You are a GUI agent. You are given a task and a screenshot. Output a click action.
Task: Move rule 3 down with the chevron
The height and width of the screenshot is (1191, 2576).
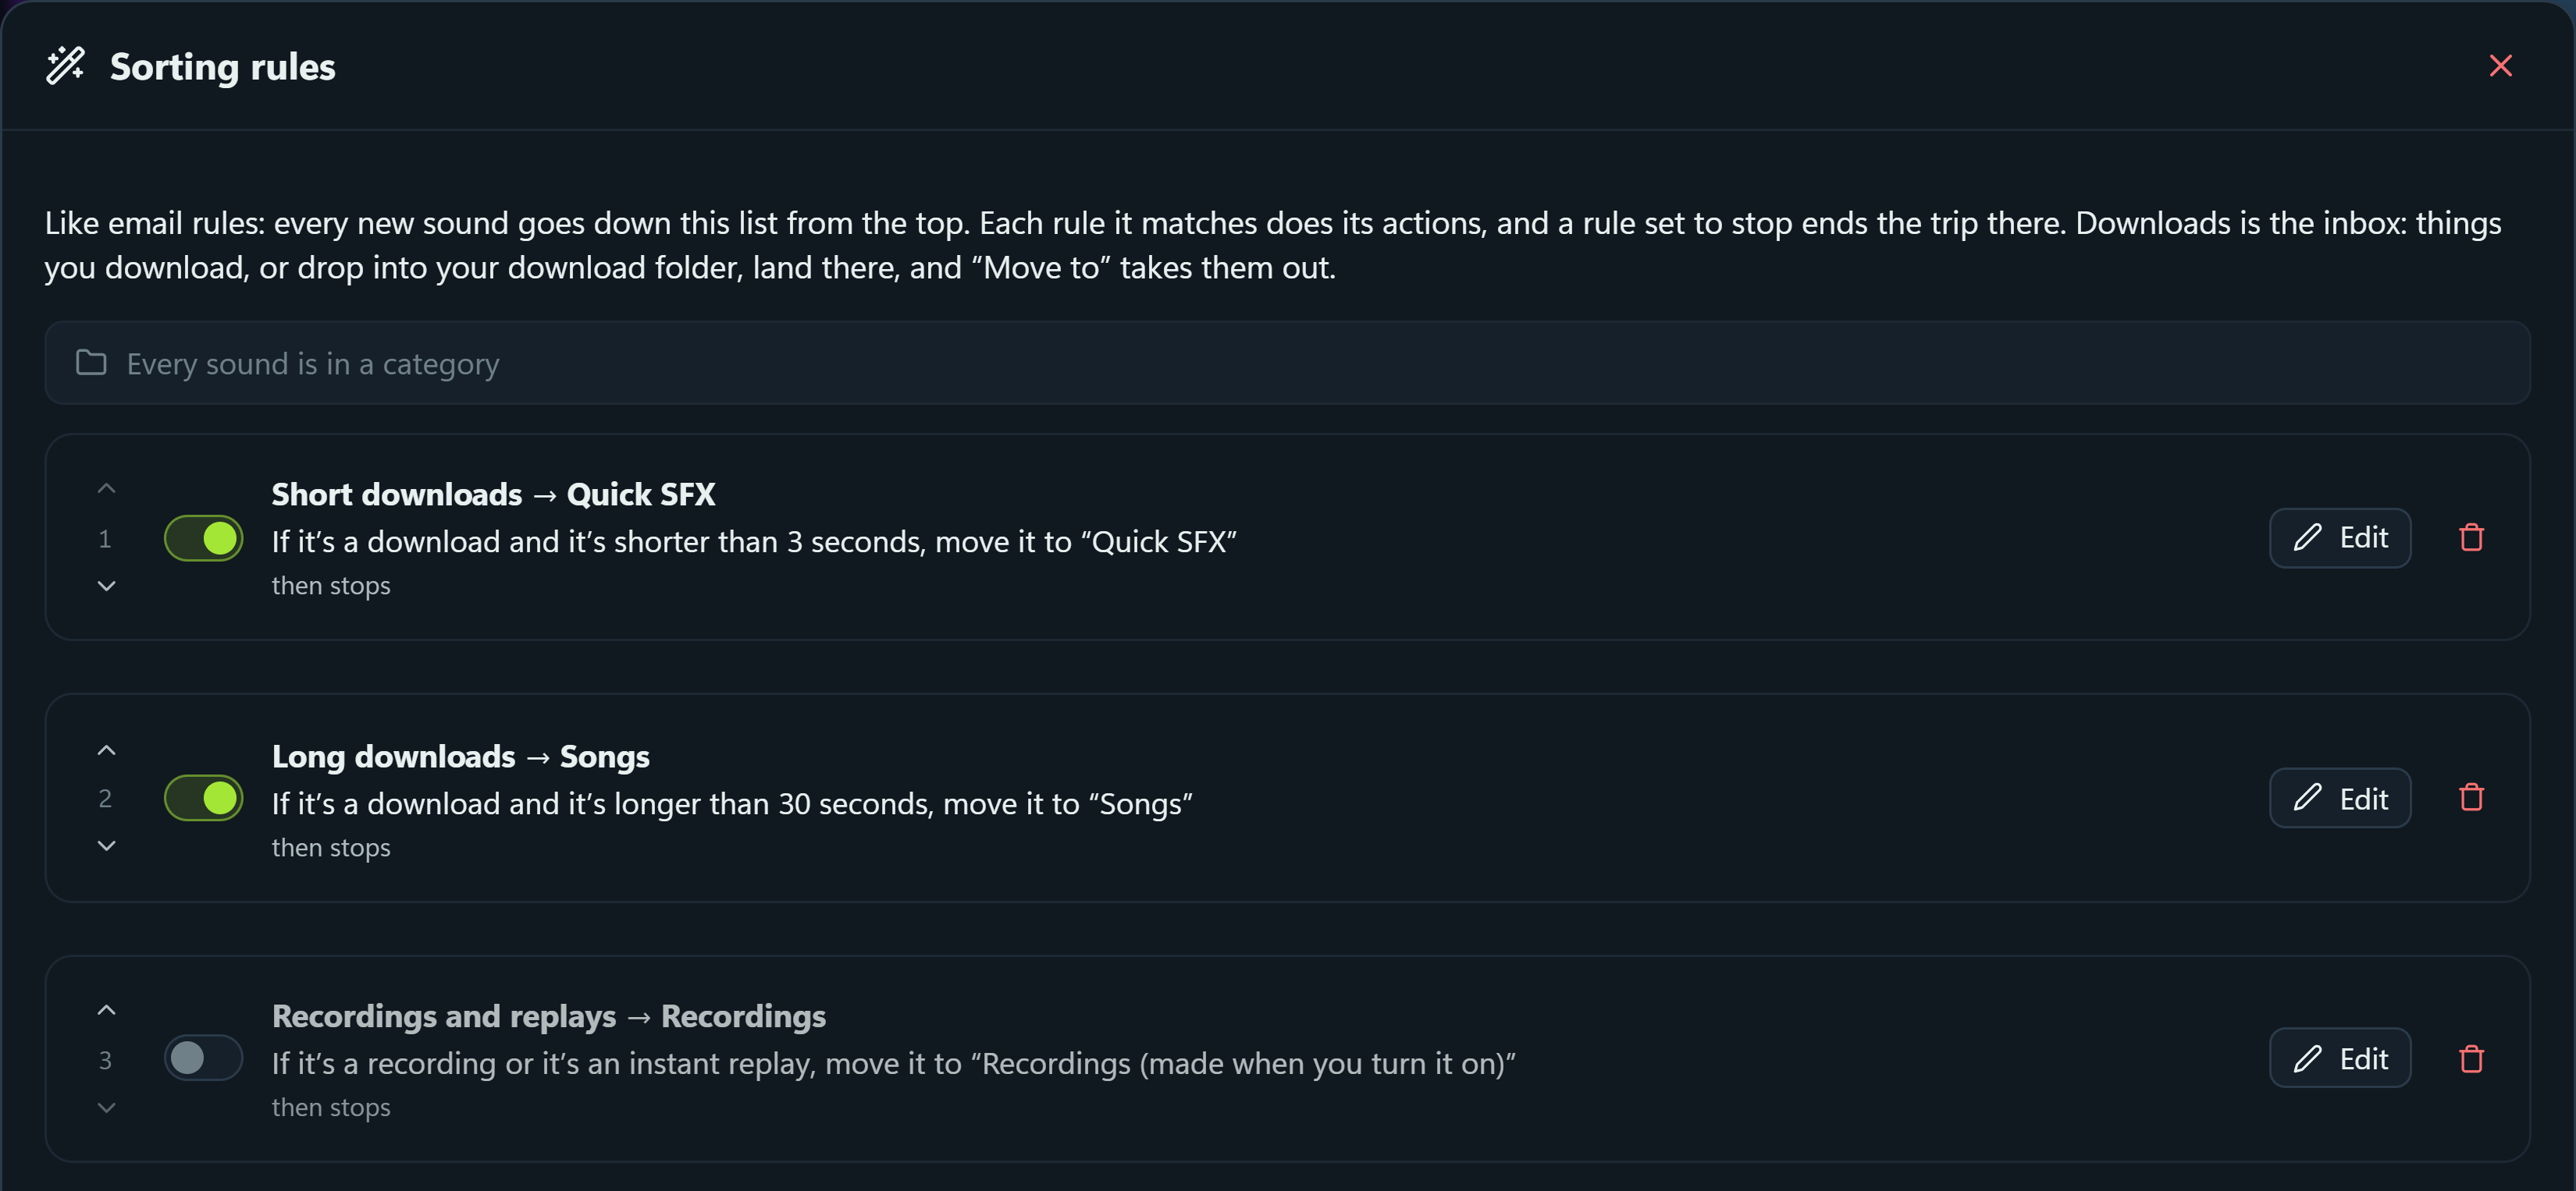click(x=106, y=1107)
